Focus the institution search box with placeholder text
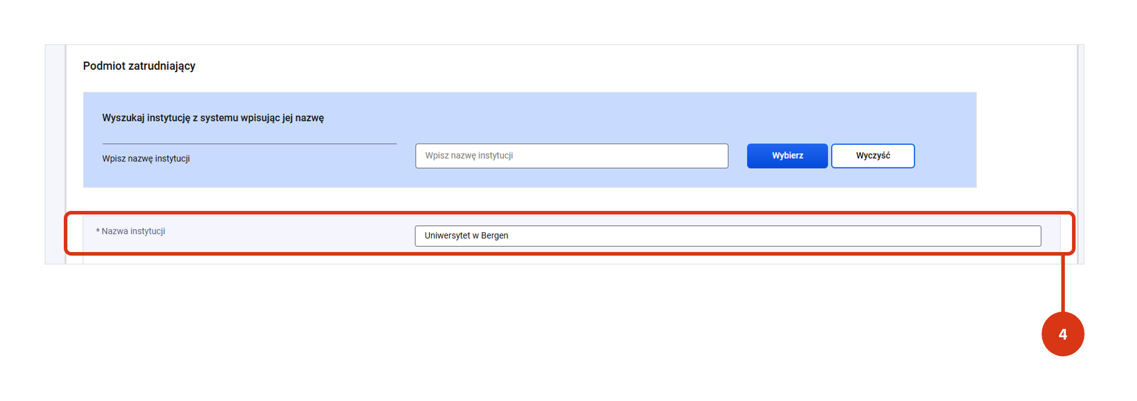Viewport: 1137px width, 401px height. click(x=571, y=156)
